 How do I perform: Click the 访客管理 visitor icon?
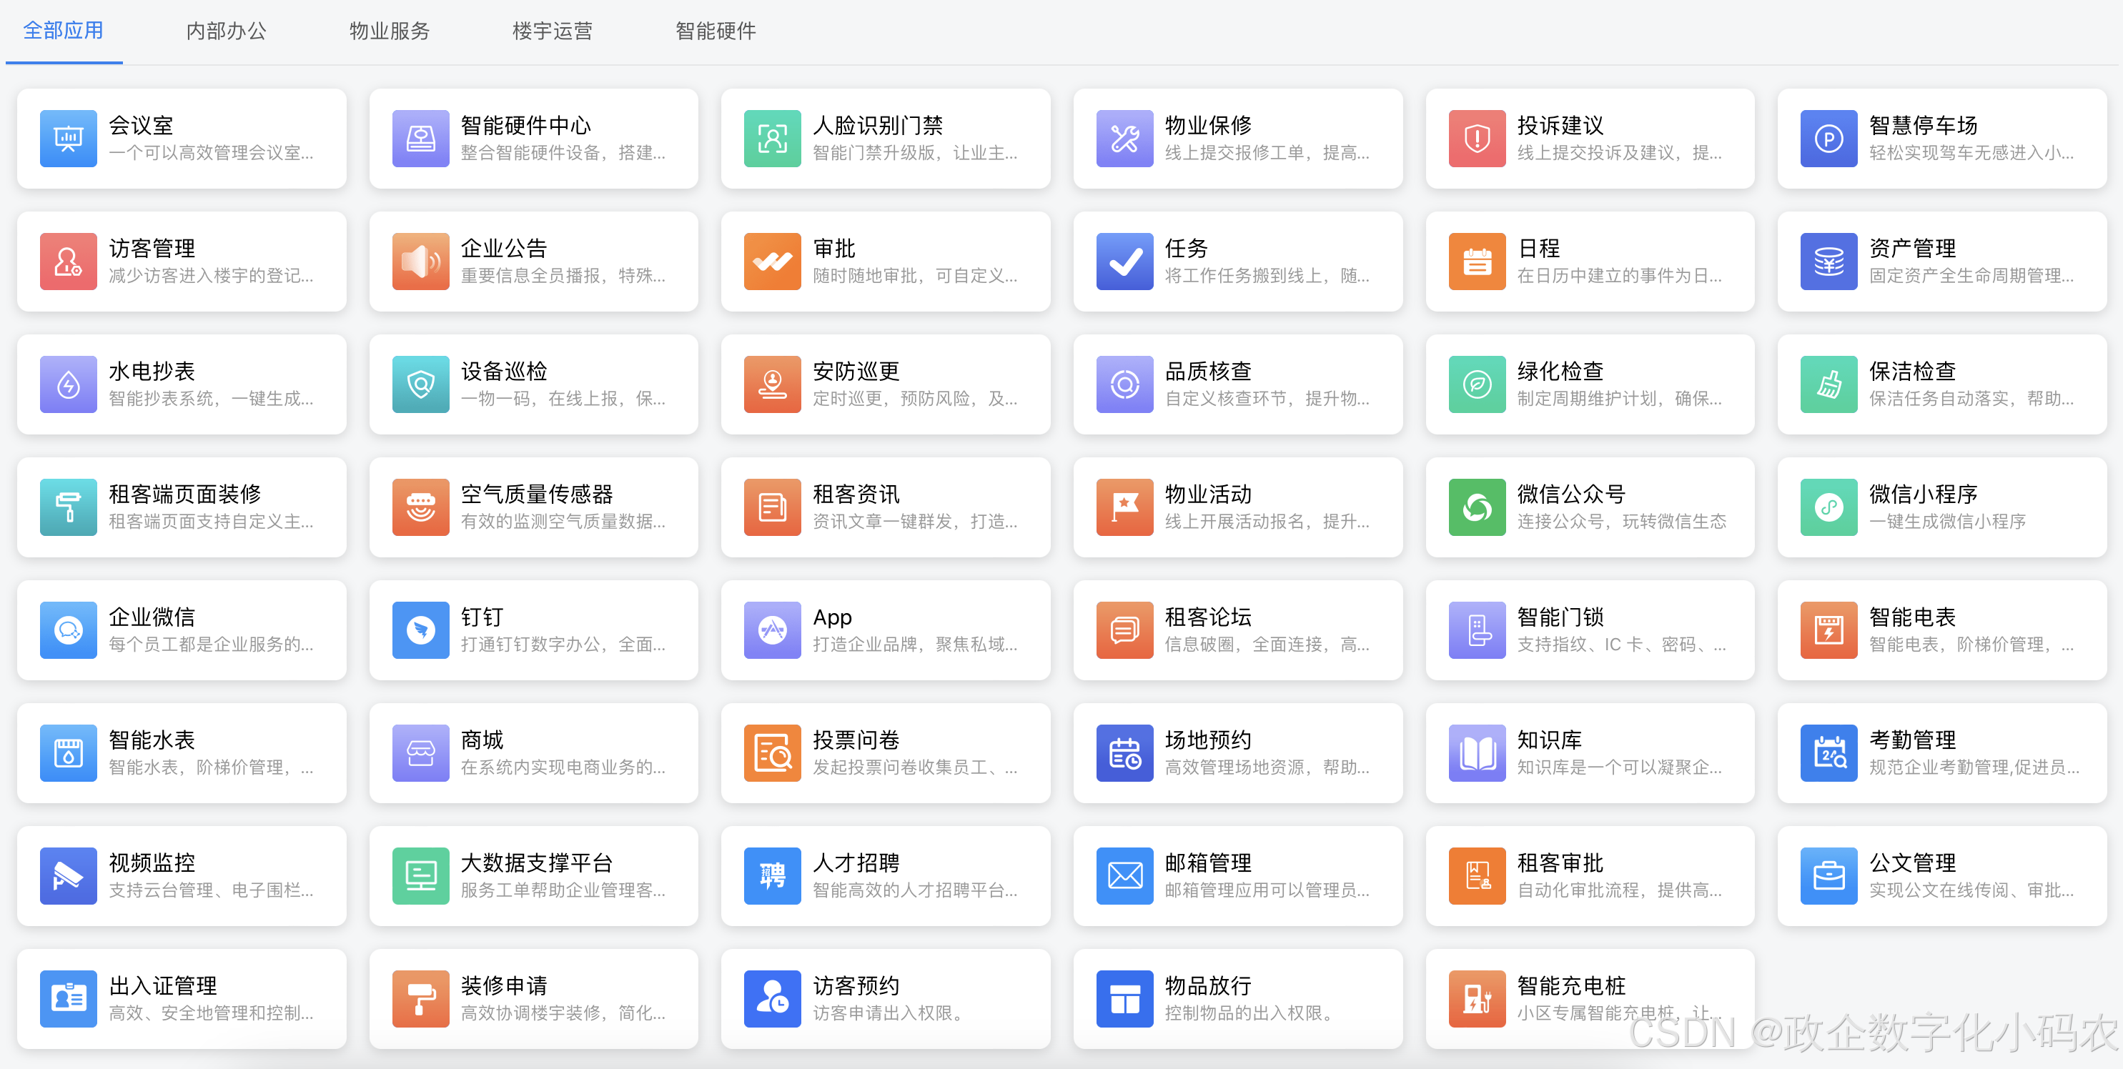[68, 261]
